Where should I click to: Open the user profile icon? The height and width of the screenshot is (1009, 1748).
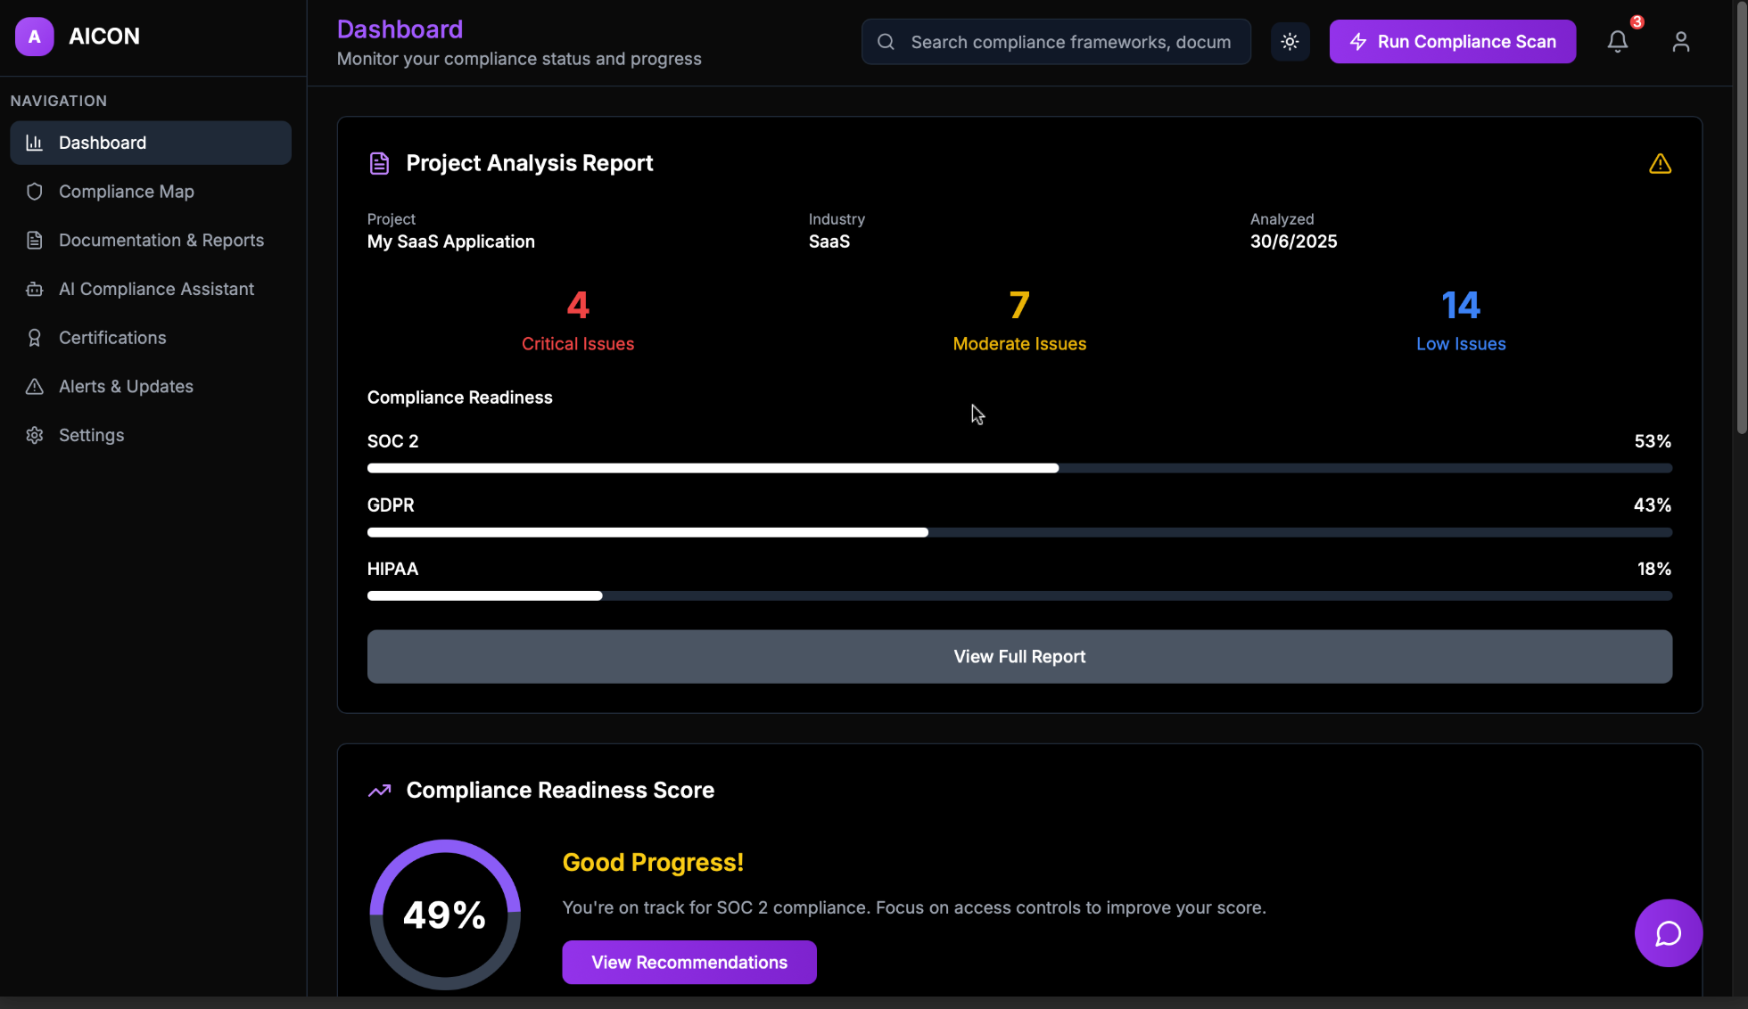pos(1680,42)
